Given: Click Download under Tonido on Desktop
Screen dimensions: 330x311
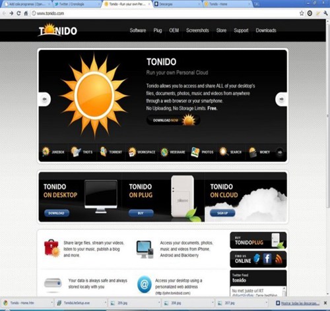Looking at the screenshot, I should click(x=57, y=213).
